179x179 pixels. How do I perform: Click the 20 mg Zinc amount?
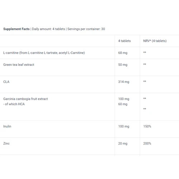[x=123, y=144]
